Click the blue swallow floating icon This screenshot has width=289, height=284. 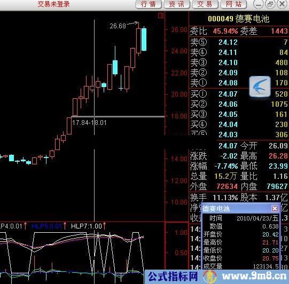tap(260, 86)
